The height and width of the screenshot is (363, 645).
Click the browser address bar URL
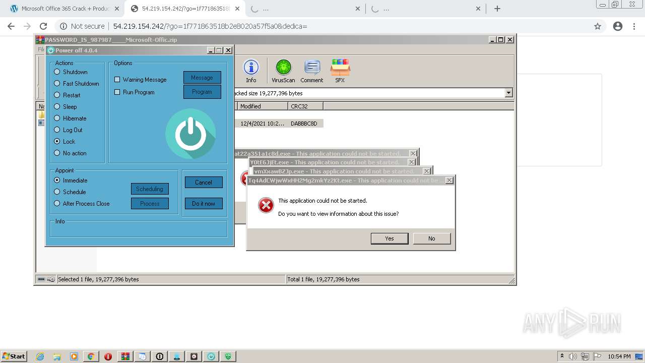pyautogui.click(x=210, y=26)
